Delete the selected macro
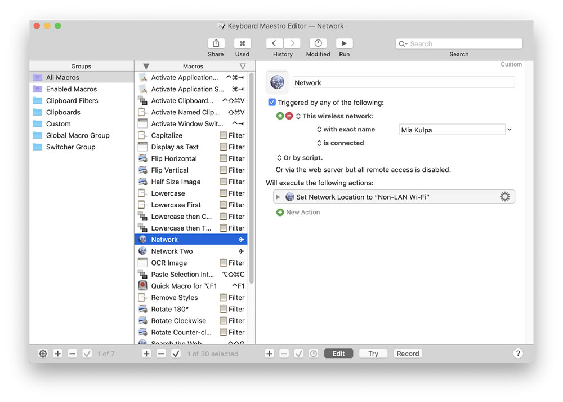Screen dimensions: 563x402 pos(161,354)
